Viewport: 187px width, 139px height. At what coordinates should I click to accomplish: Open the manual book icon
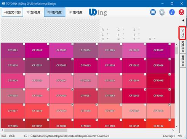click(153, 12)
